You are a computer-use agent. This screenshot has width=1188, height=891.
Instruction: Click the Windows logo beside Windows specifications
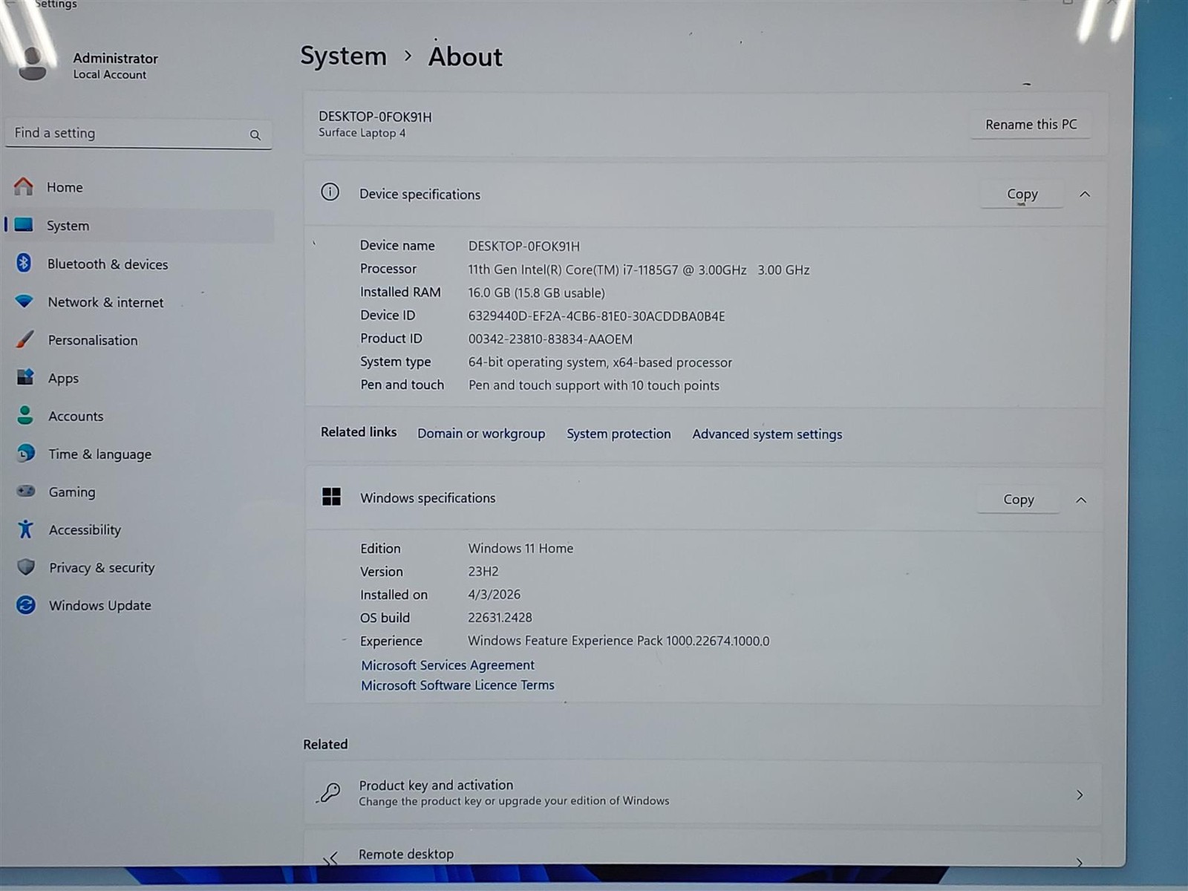coord(331,497)
